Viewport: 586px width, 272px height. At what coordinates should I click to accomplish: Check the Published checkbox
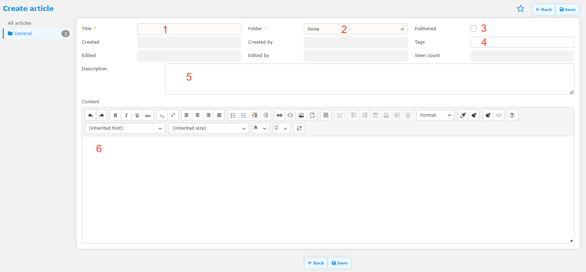click(473, 28)
